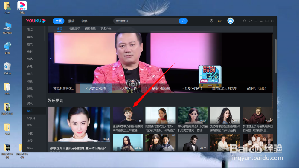
Task: Open Network desktop icon
Action: click(x=7, y=48)
